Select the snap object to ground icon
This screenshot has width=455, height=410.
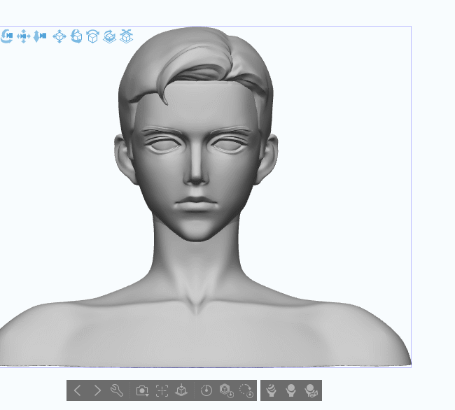[x=126, y=36]
